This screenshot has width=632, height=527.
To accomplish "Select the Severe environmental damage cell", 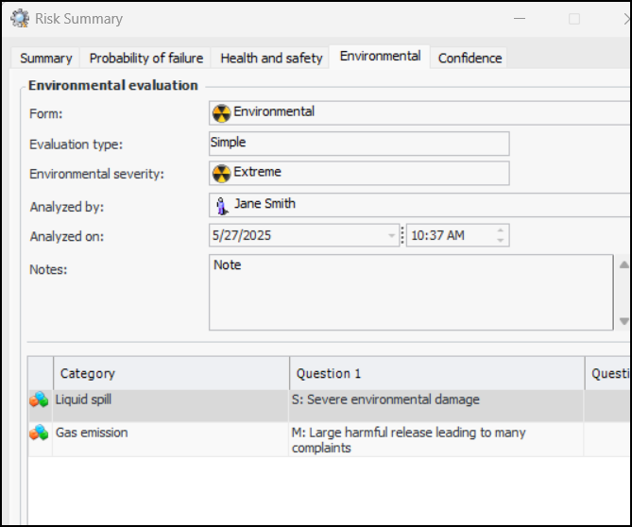I will click(x=436, y=400).
